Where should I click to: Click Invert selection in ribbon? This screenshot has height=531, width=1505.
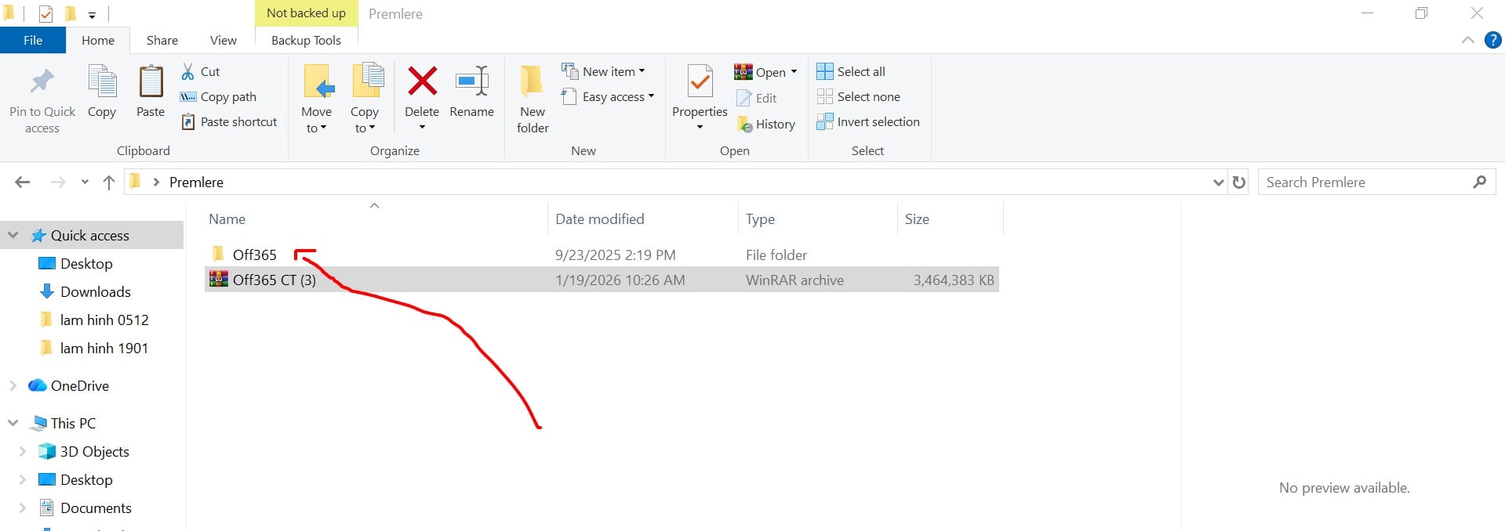[x=867, y=122]
